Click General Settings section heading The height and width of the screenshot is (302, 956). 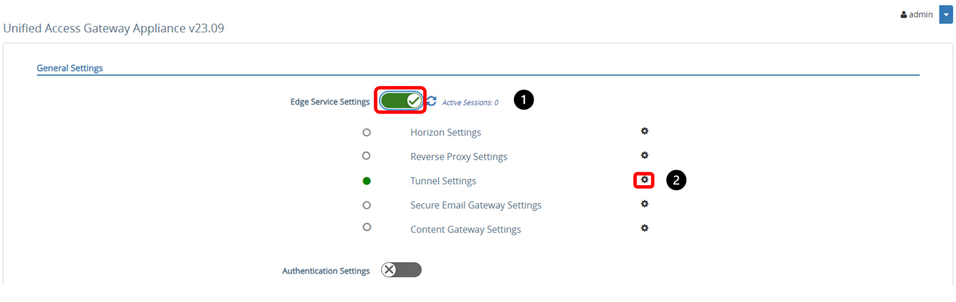(70, 68)
